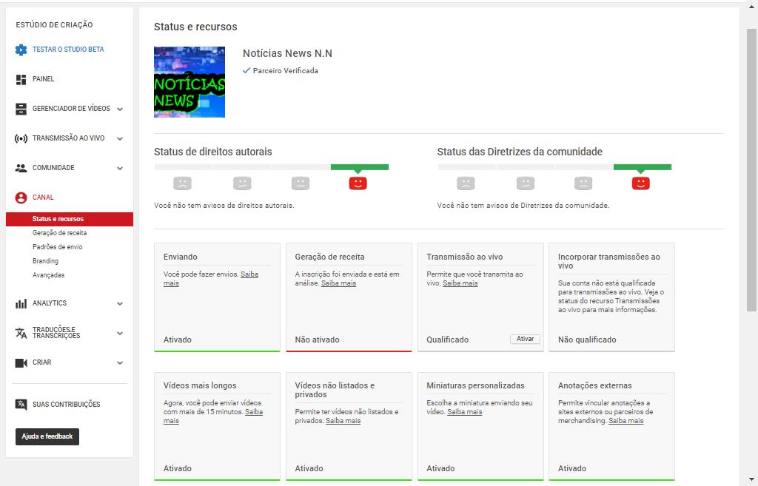Click the gear icon beside Testar o Studio Beta
This screenshot has width=758, height=486.
tap(21, 50)
